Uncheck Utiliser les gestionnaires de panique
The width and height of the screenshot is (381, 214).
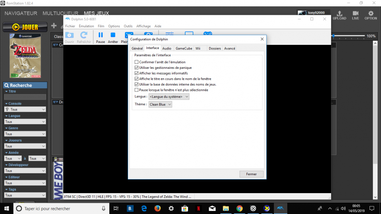(136, 68)
